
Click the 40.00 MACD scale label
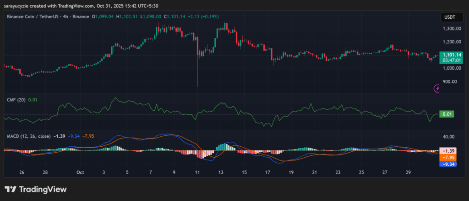(449, 137)
